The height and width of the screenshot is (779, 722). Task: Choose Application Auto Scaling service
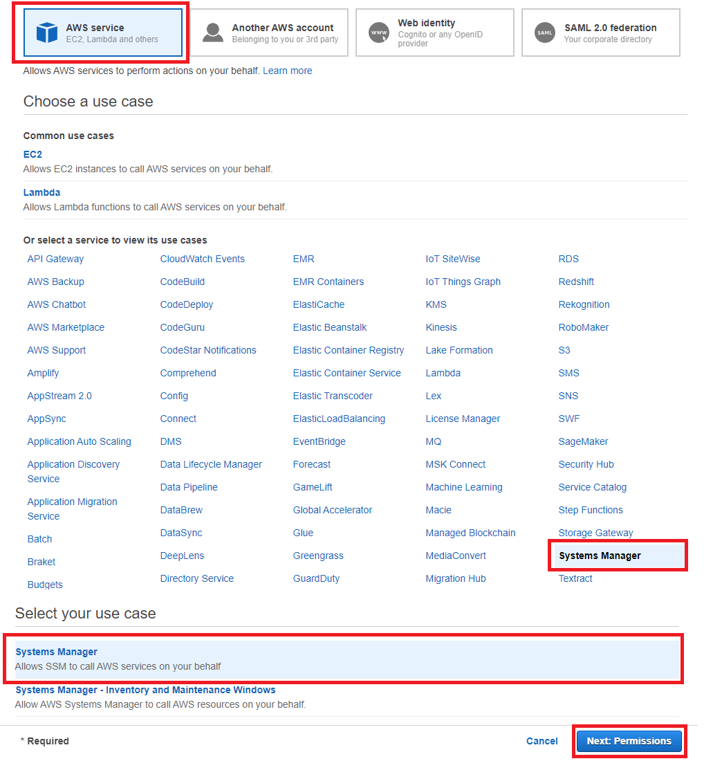point(80,442)
